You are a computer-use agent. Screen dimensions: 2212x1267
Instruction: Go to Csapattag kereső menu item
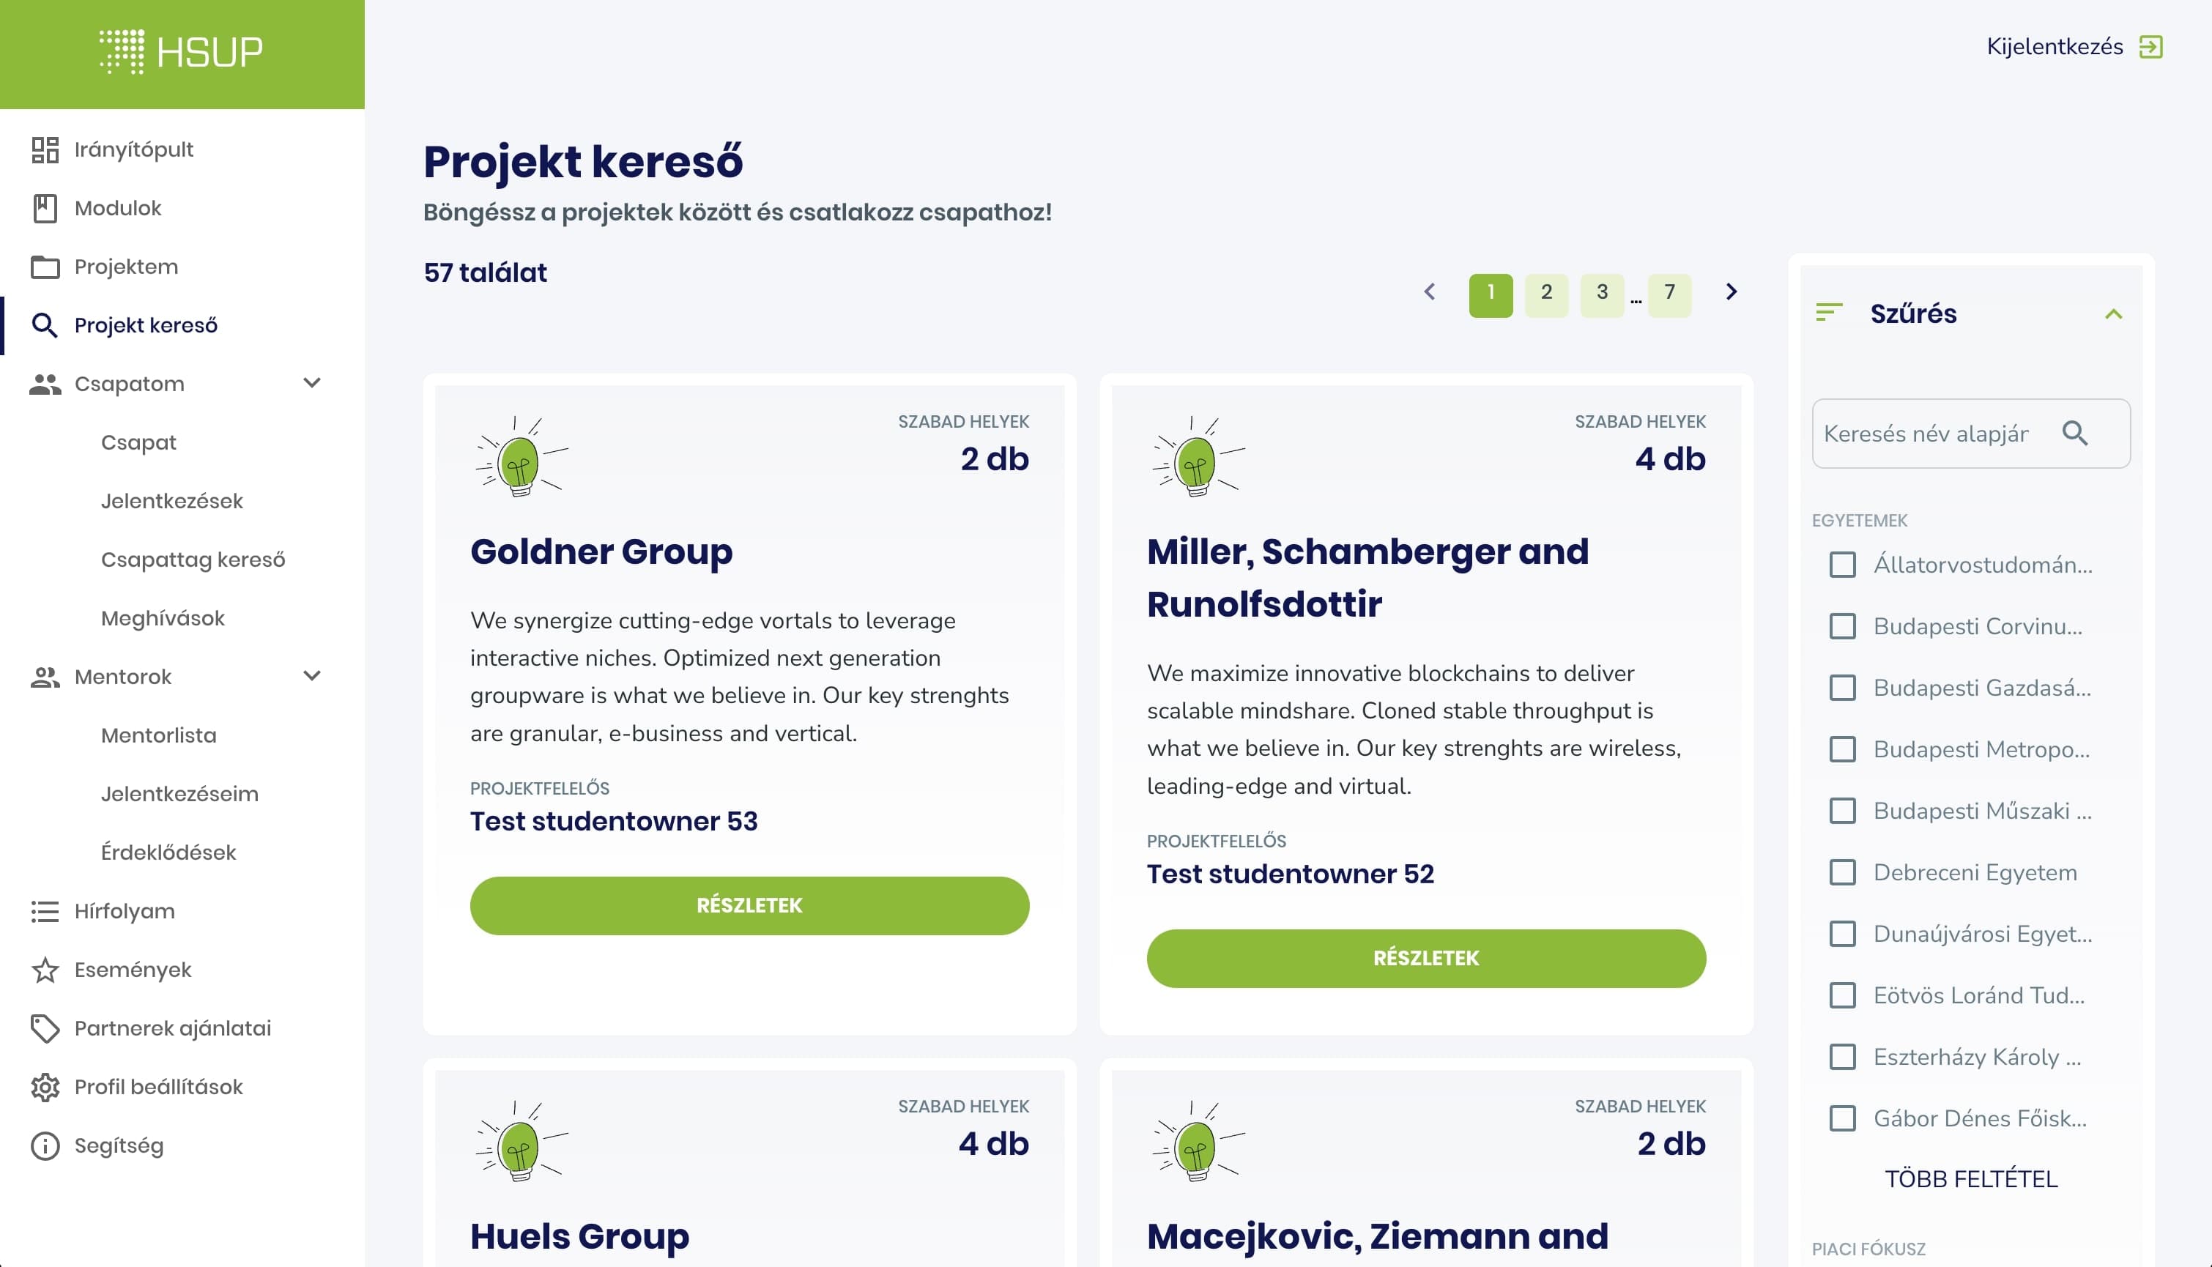click(x=193, y=560)
